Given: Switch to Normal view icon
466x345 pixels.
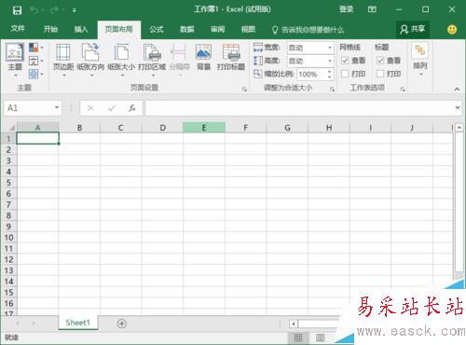Looking at the screenshot, I should pos(298,338).
